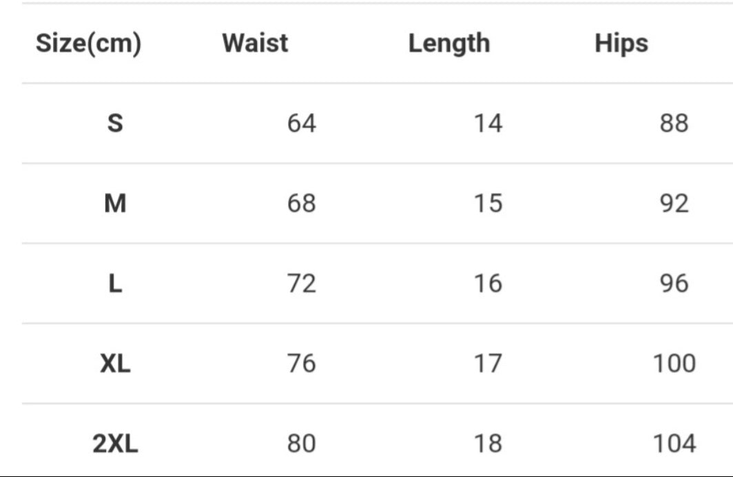This screenshot has height=477, width=733.
Task: Click waist value 80 for size 2XL
Action: [302, 444]
